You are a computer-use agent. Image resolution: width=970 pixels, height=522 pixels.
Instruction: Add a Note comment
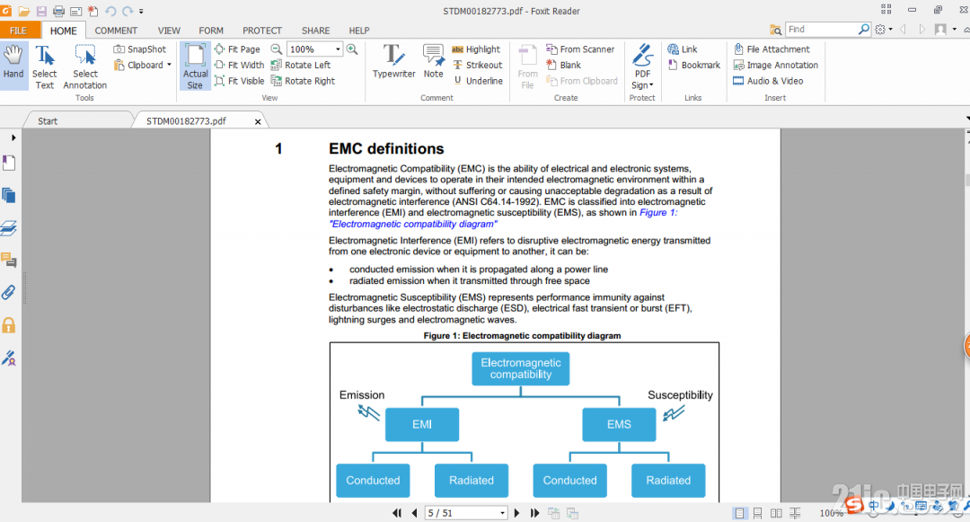[433, 61]
